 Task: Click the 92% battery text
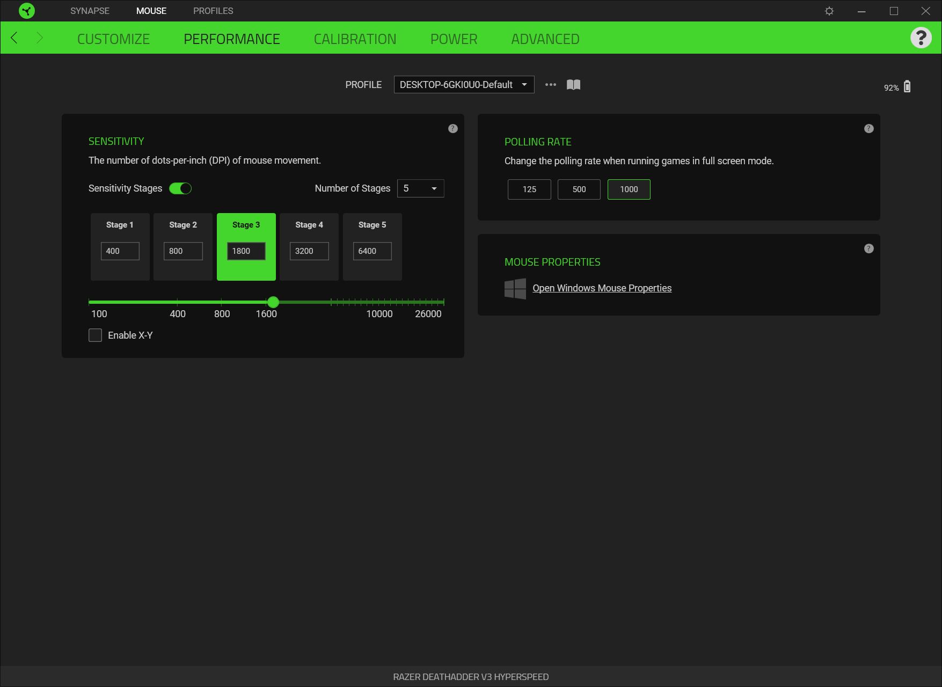coord(891,88)
